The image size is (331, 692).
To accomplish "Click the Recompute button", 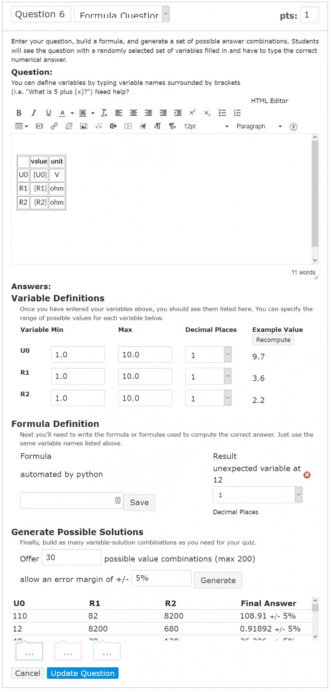I will pyautogui.click(x=273, y=340).
